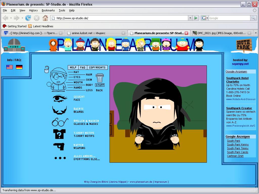
Task: Select the Beards moustache icon
Action: click(x=59, y=110)
